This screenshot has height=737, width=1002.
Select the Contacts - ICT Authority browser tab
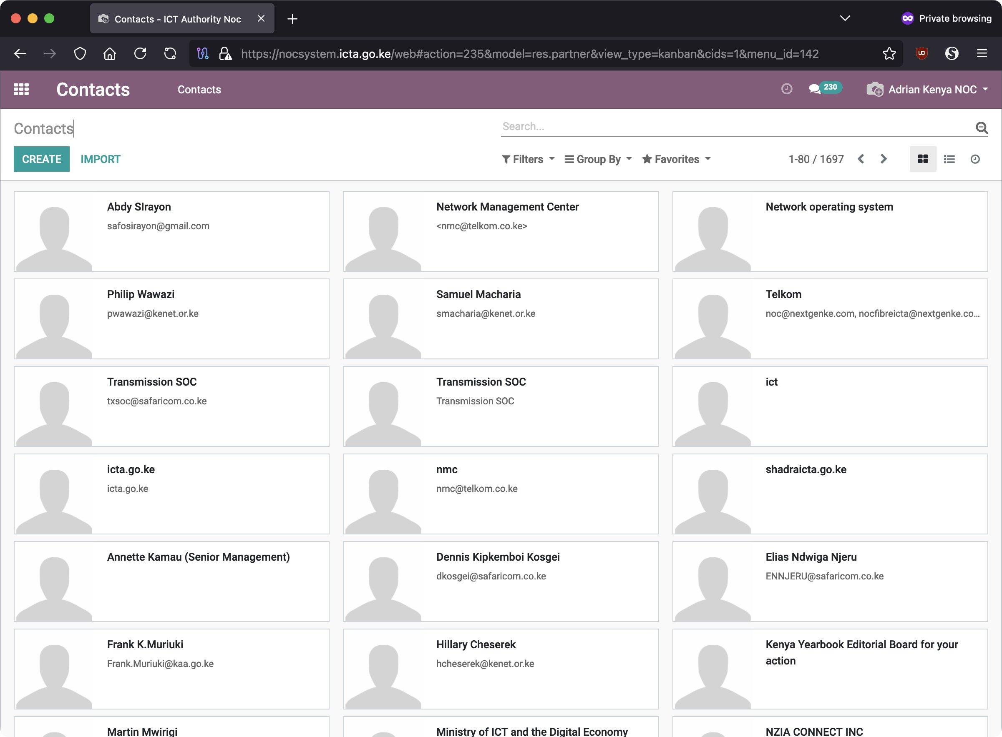[x=178, y=19]
